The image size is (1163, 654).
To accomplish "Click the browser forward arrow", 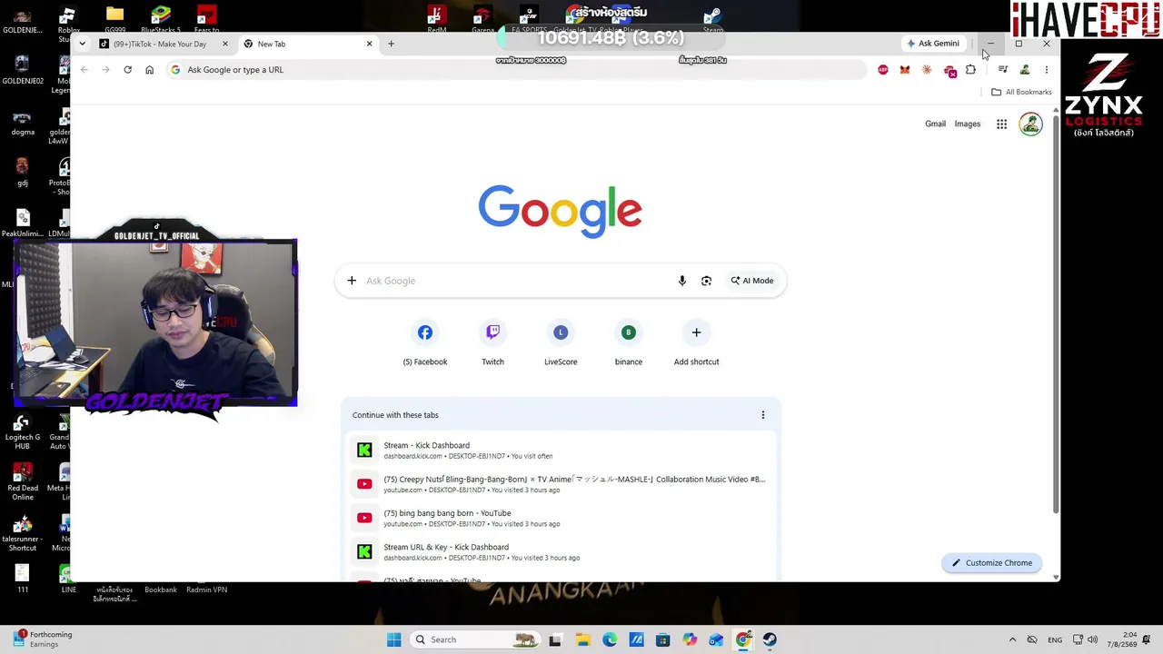I will tap(105, 70).
